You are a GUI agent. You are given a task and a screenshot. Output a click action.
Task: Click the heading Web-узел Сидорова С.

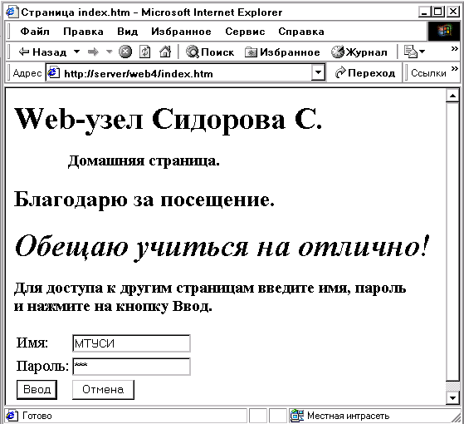168,120
